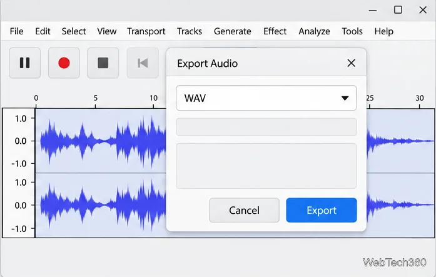Skip to start with the rewind button
The width and height of the screenshot is (436, 277).
click(143, 63)
